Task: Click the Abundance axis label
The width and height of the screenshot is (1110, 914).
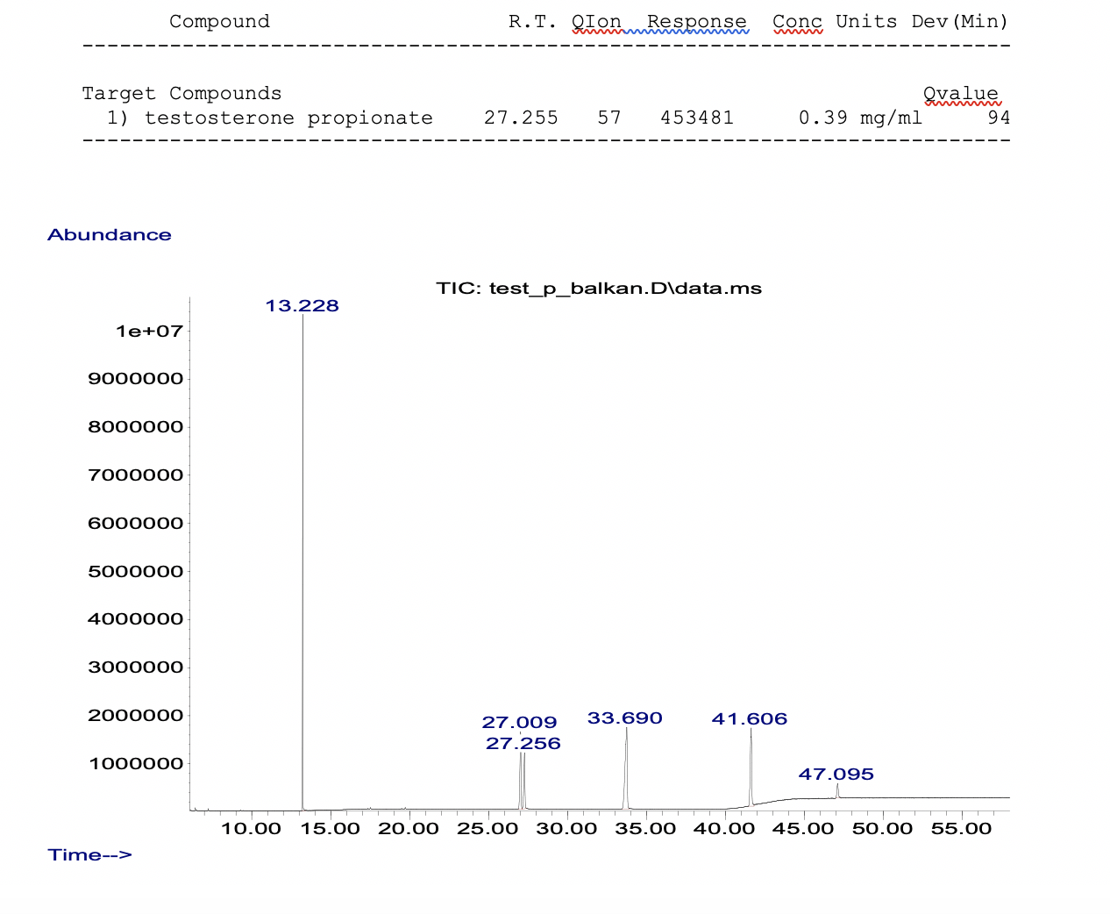Action: pyautogui.click(x=110, y=235)
